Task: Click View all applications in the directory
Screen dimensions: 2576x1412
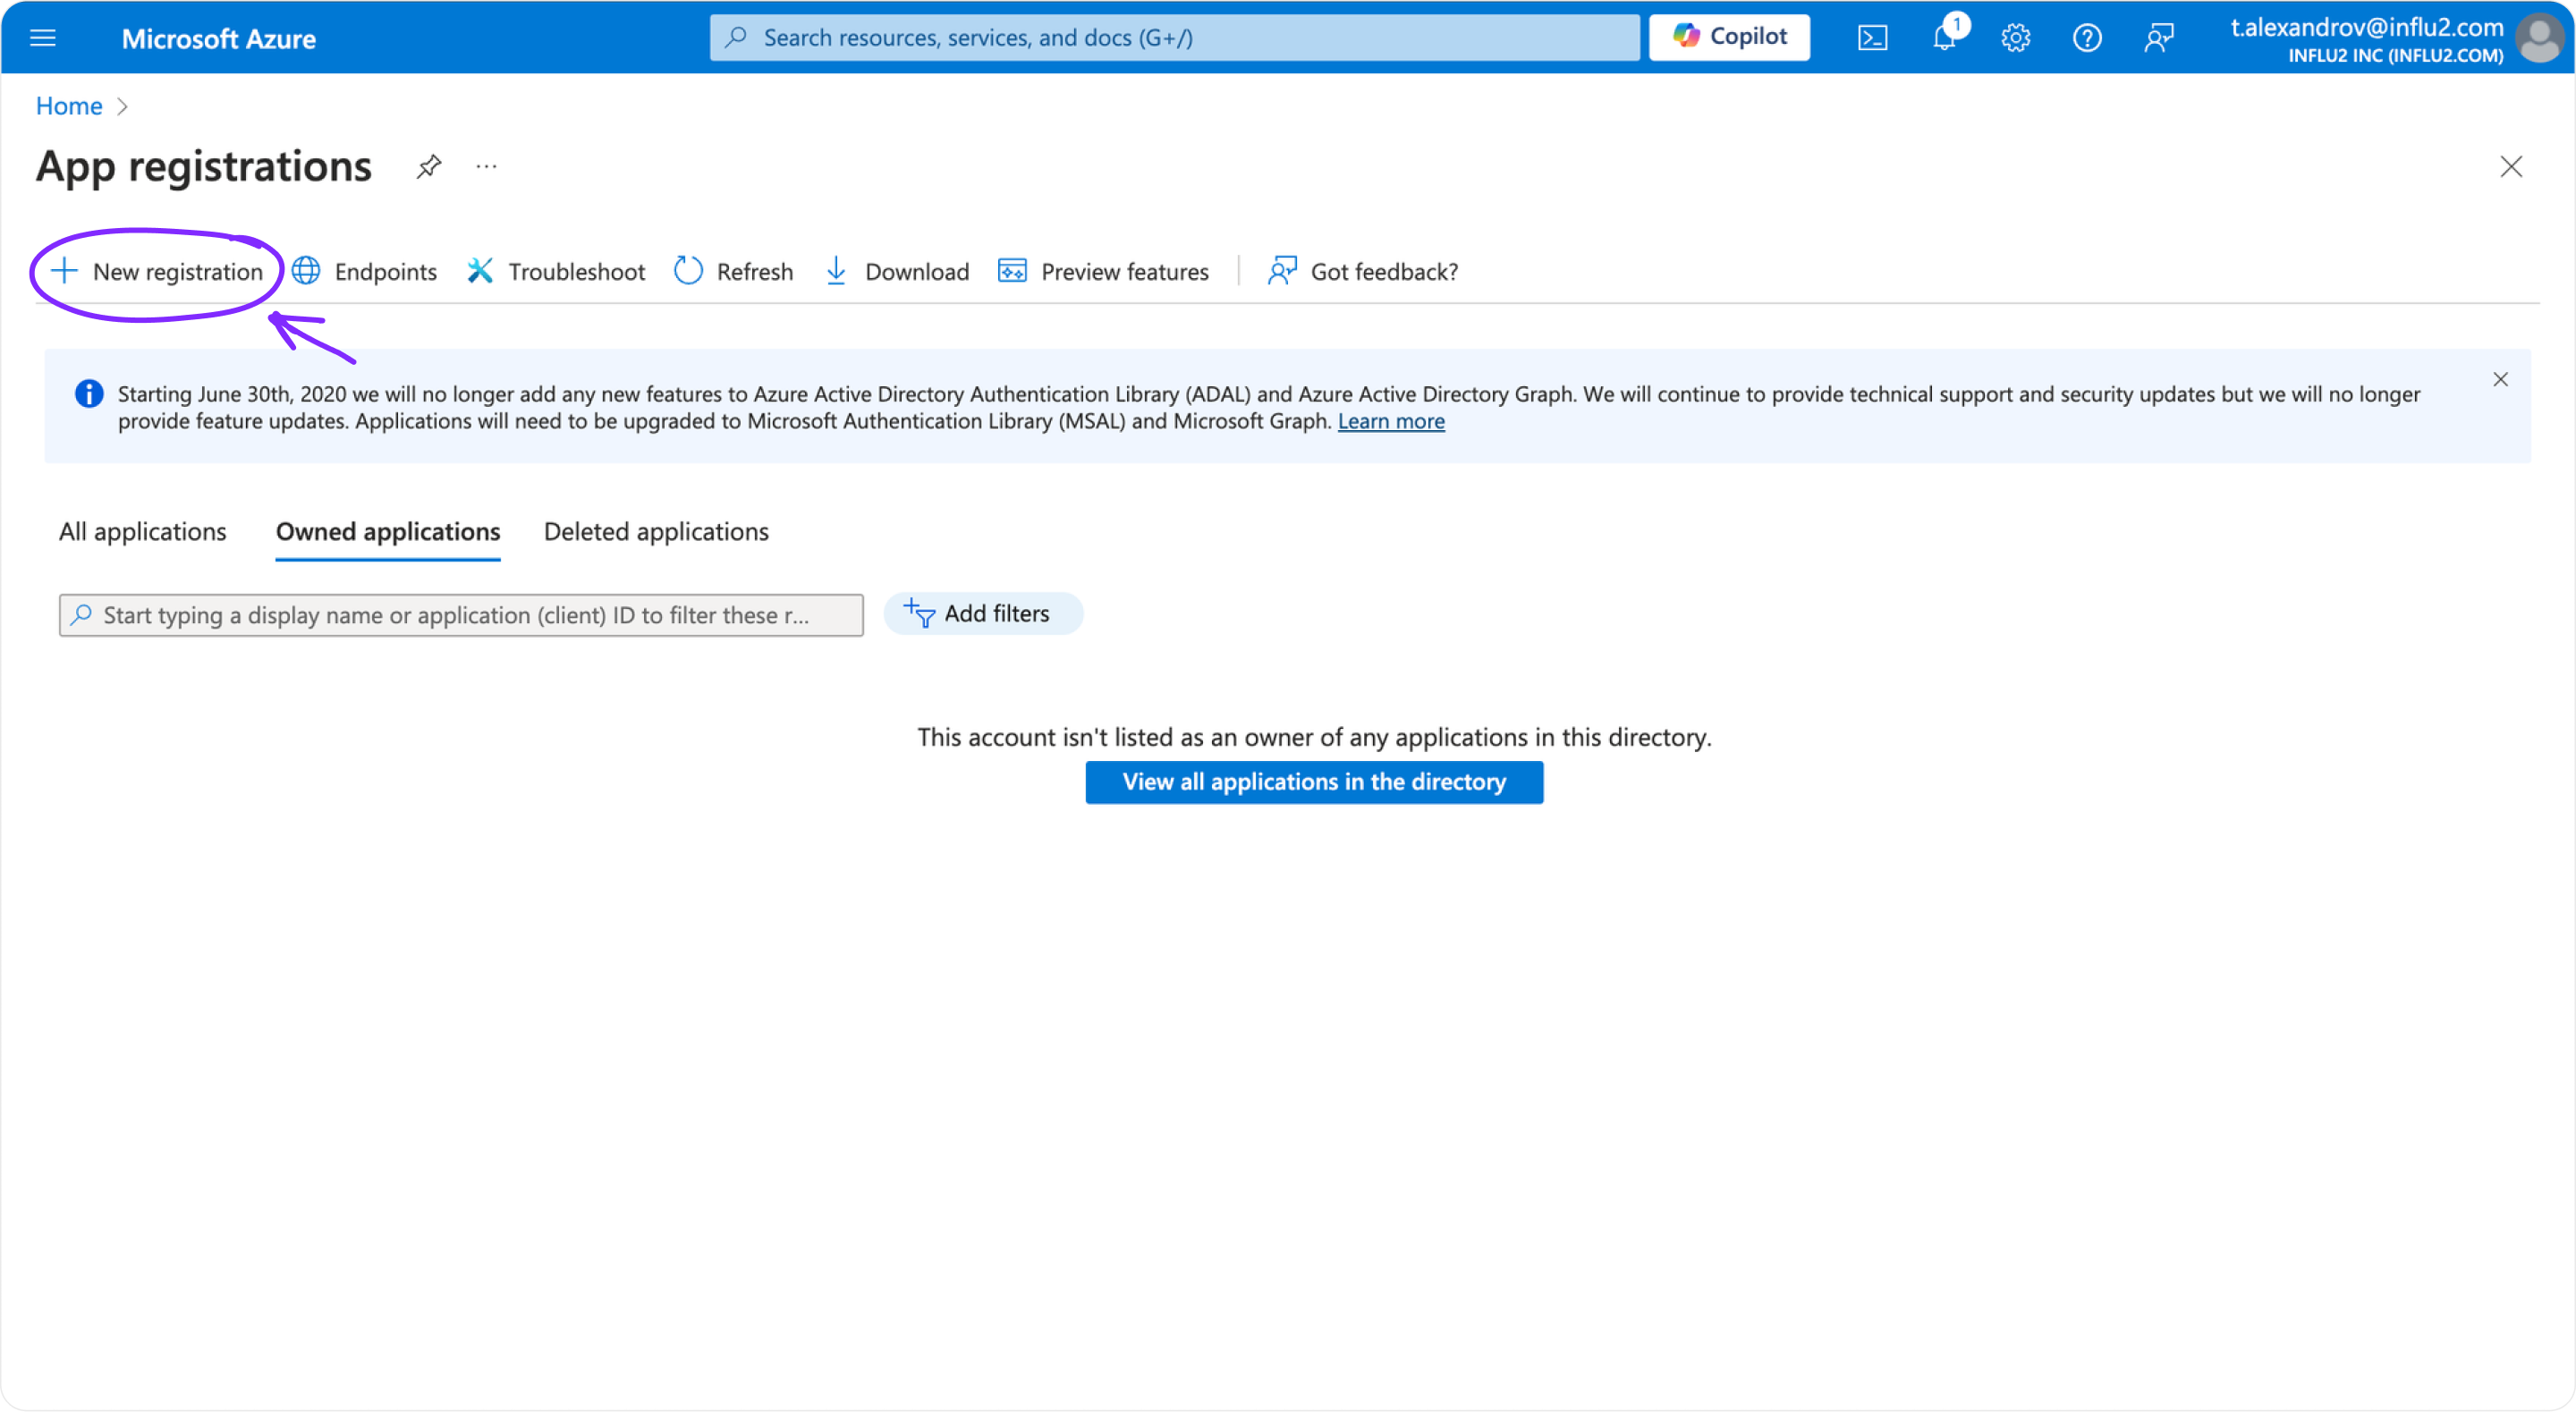Action: [1314, 782]
